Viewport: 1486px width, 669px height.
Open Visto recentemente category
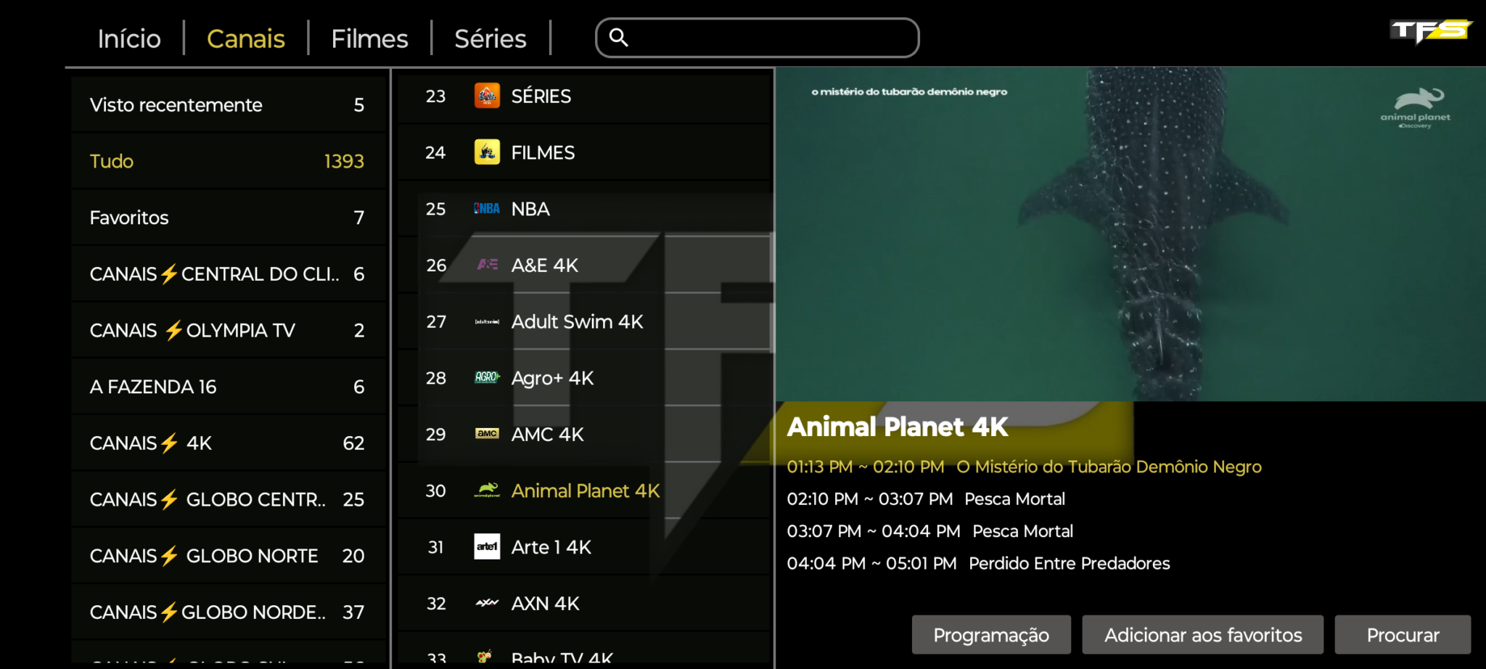click(228, 104)
